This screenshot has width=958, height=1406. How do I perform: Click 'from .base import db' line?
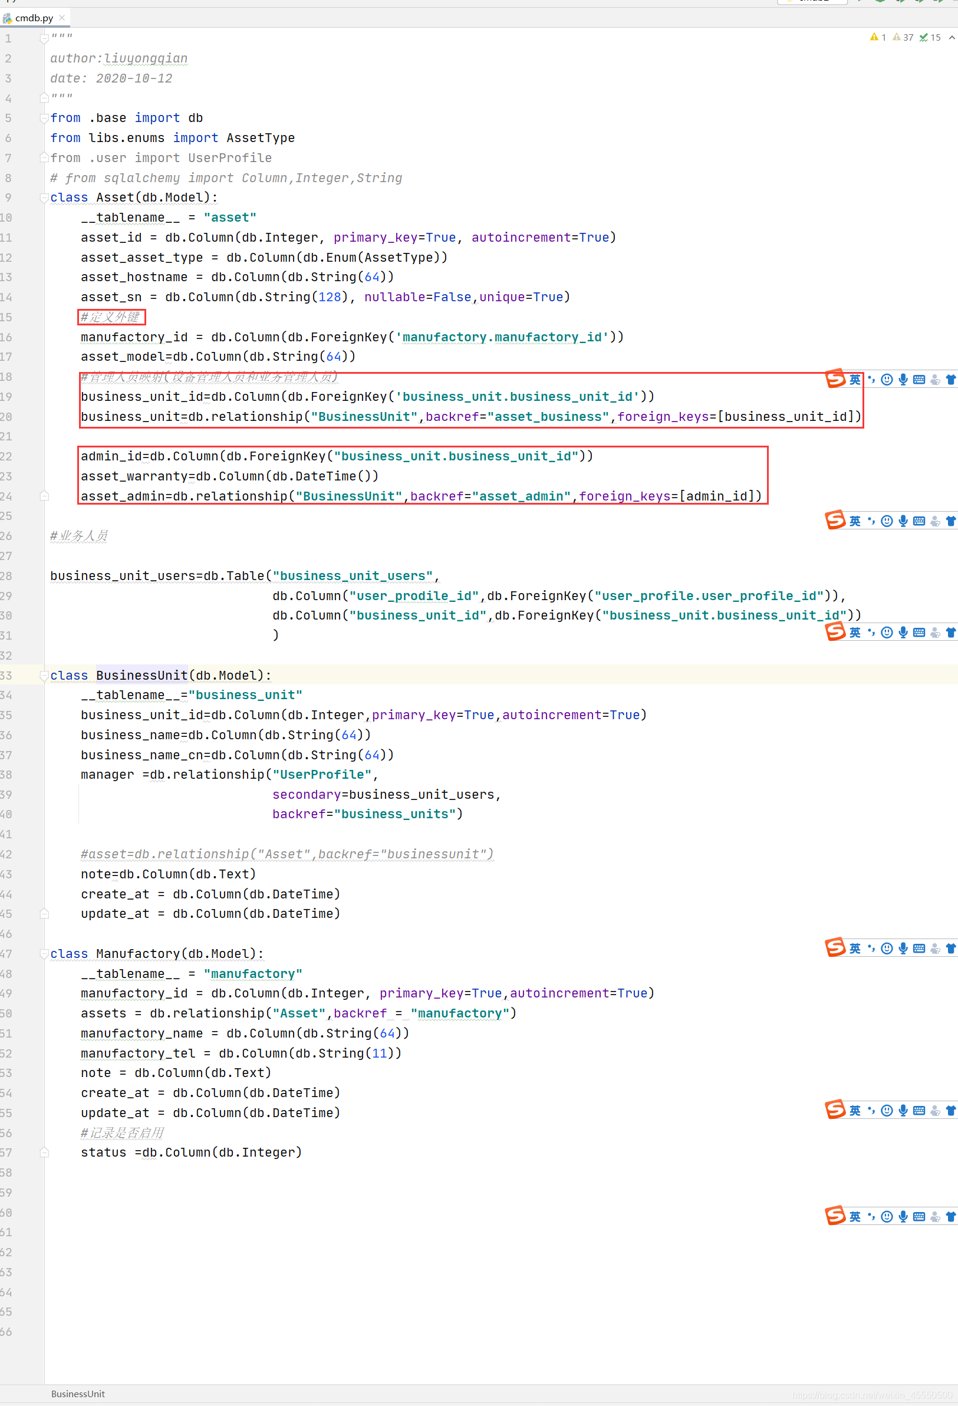127,118
